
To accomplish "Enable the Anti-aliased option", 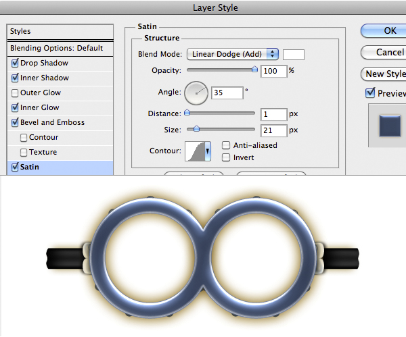I will point(227,145).
